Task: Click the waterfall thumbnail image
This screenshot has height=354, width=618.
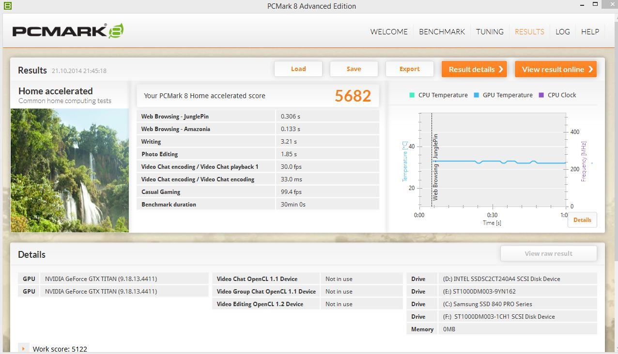Action: point(70,170)
